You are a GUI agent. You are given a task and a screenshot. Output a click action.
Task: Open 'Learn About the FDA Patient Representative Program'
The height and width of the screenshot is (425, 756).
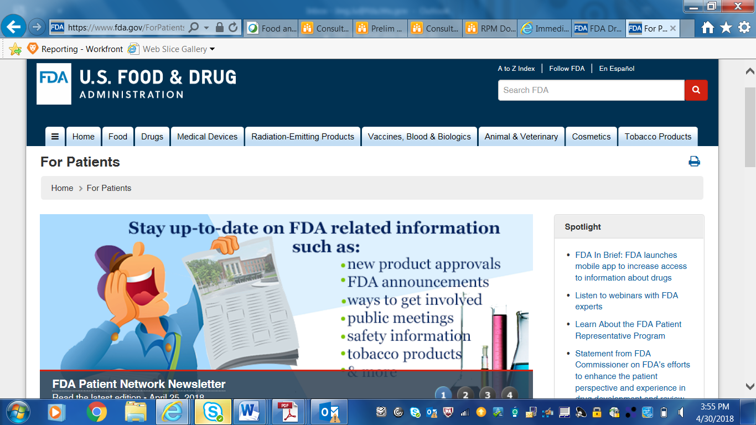tap(628, 330)
